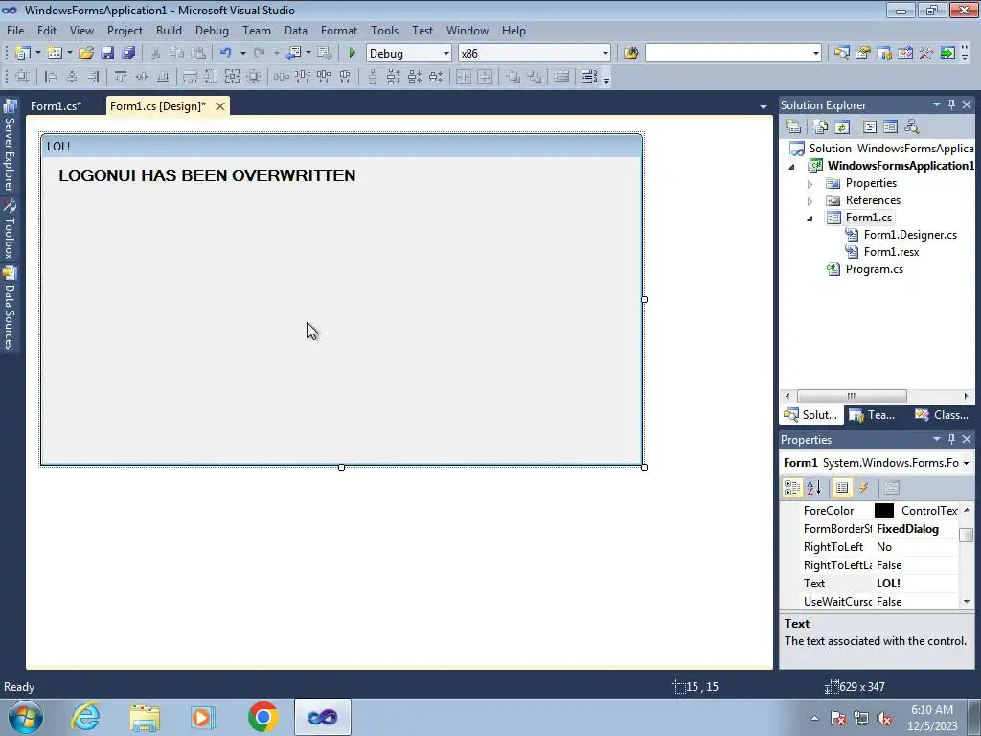Refresh Solution Explorer with the refresh icon

click(842, 127)
